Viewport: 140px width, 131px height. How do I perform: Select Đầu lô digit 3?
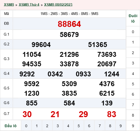(58, 126)
